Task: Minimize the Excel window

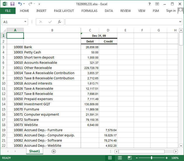Action: point(165,4)
